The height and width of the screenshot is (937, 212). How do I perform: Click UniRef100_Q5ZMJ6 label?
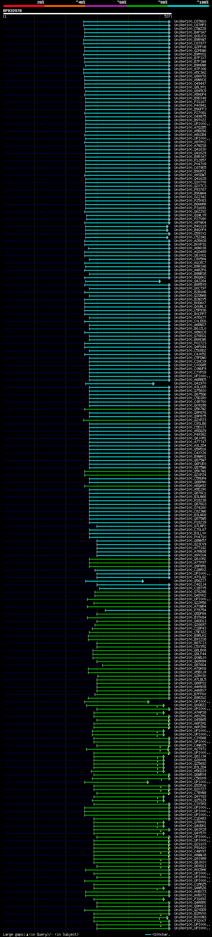190,786
